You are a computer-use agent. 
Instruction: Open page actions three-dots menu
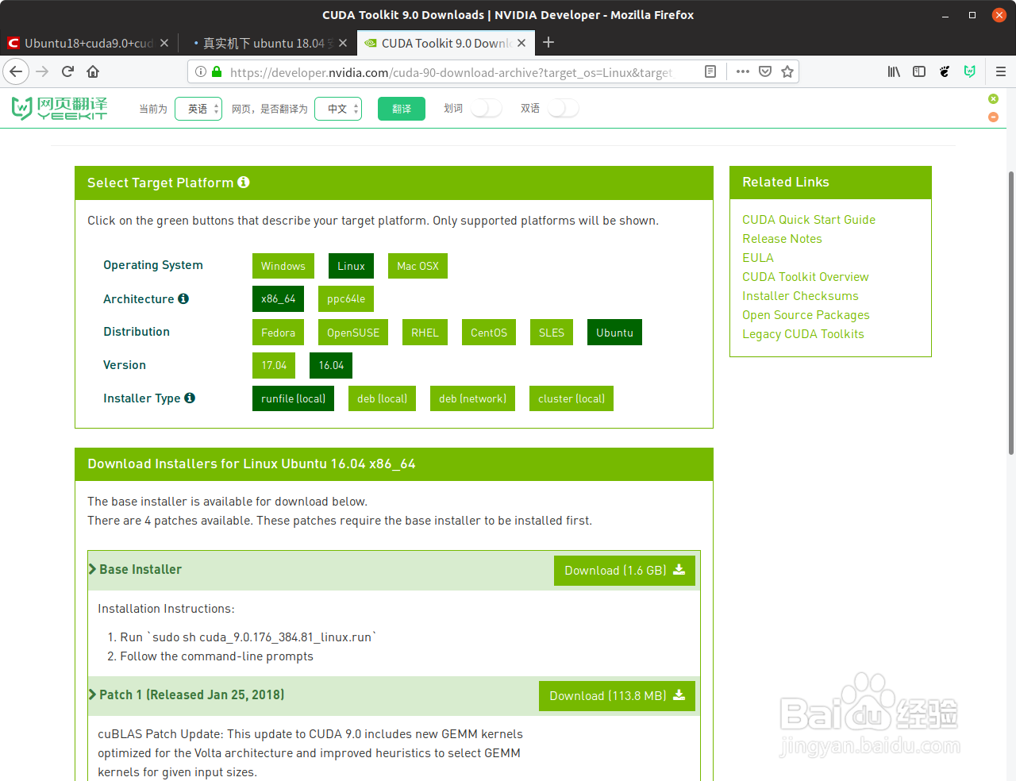click(742, 71)
